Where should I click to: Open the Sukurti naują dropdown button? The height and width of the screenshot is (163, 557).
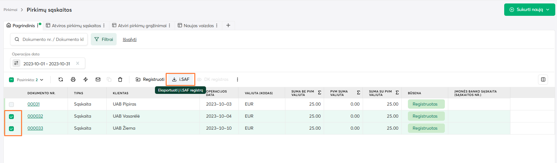[529, 10]
